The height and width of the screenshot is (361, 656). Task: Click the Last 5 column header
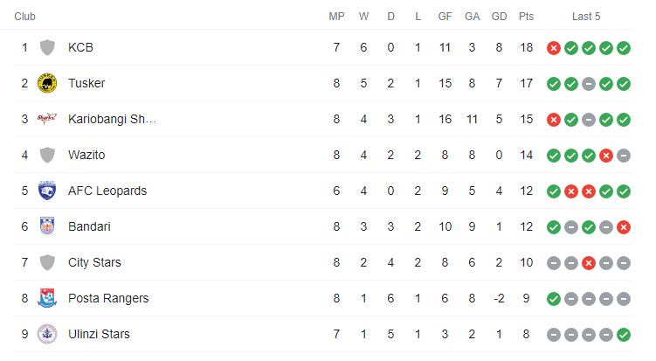click(x=586, y=17)
